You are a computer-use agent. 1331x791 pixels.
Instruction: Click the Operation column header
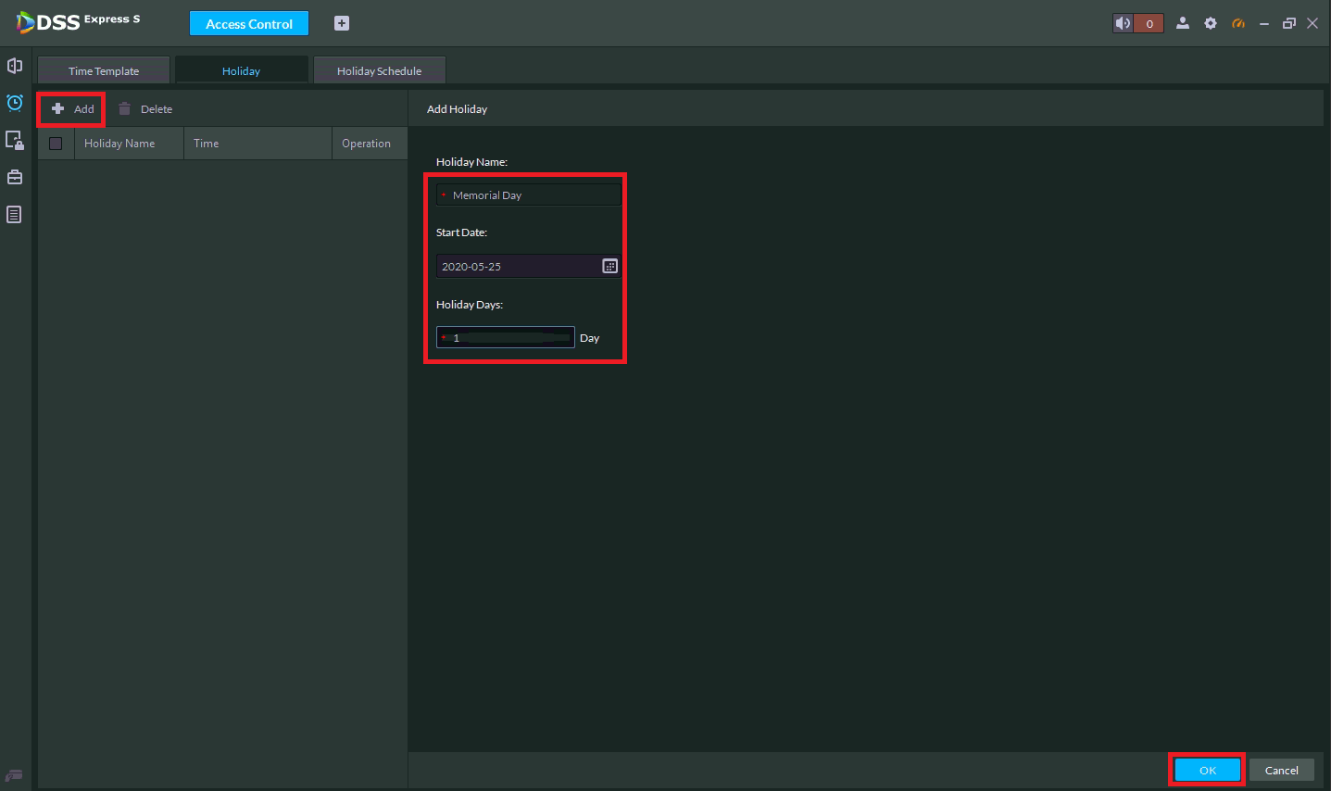click(370, 144)
